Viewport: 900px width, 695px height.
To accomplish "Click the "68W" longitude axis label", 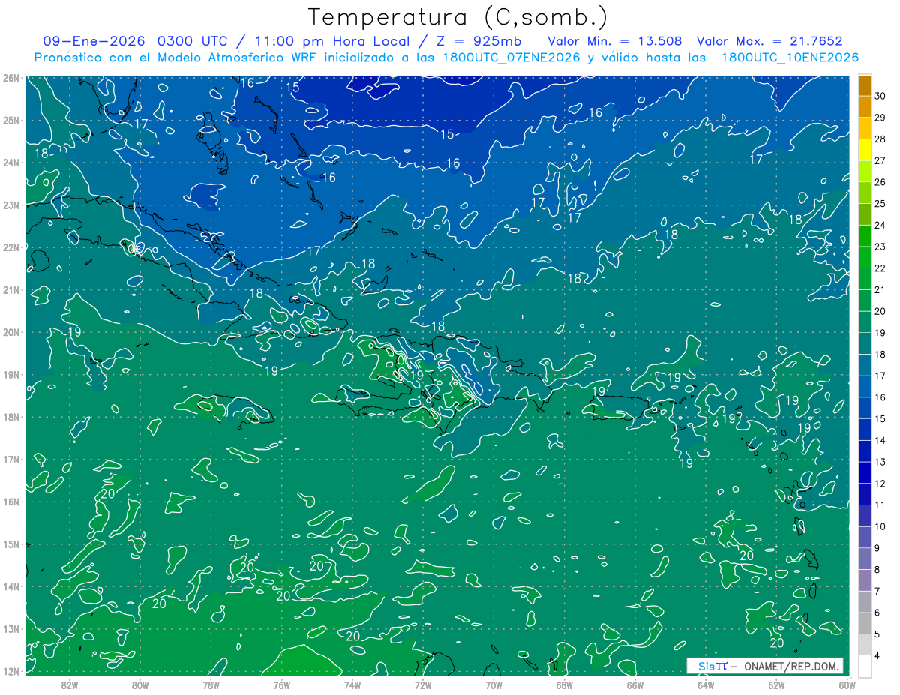I will click(565, 685).
